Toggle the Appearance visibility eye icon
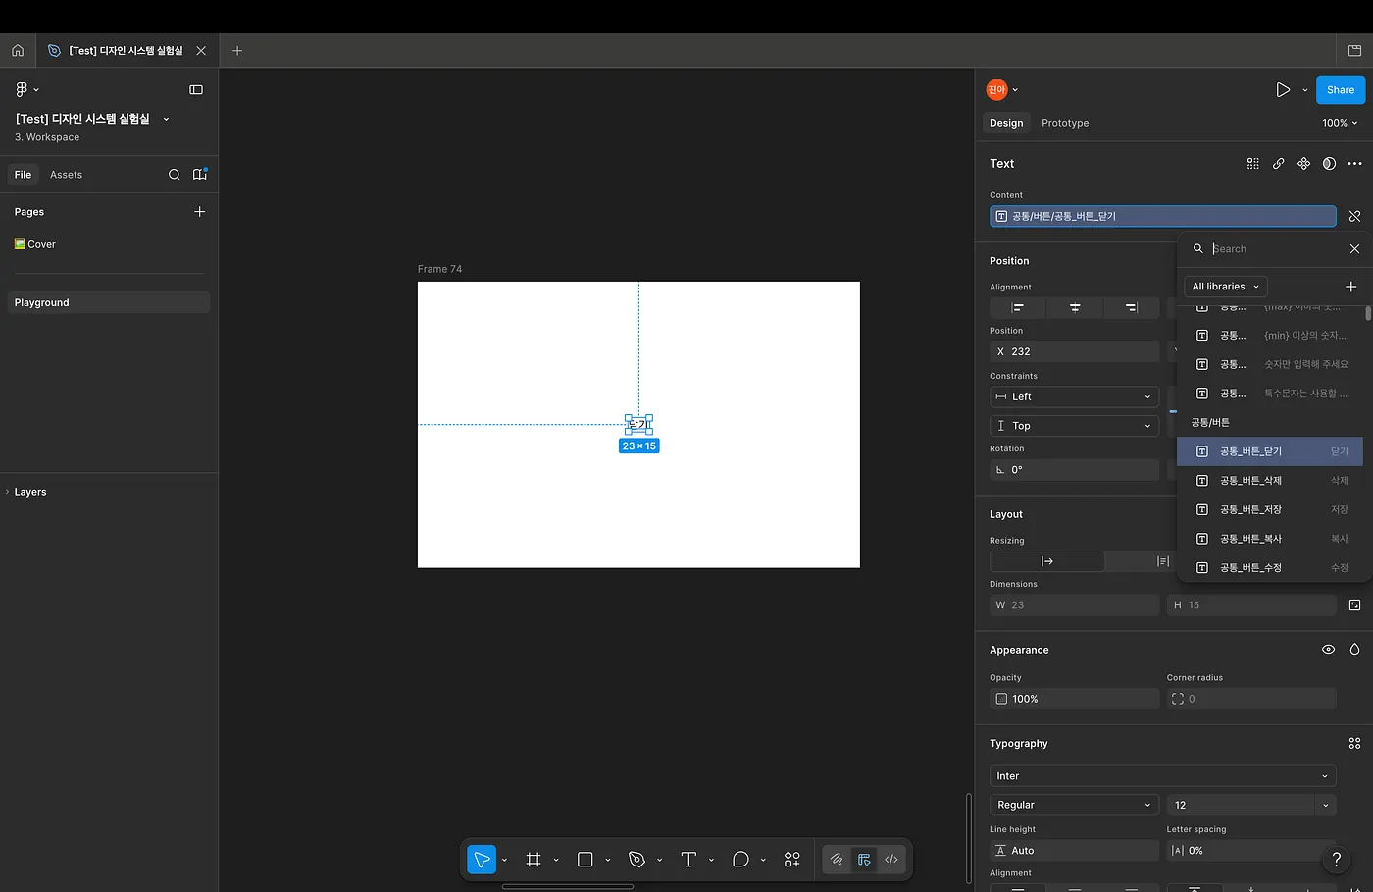This screenshot has width=1373, height=892. click(1328, 650)
